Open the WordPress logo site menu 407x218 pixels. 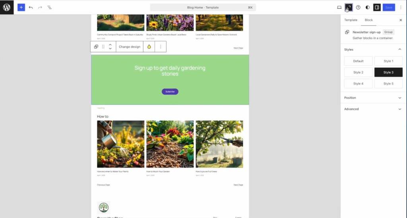[7, 7]
